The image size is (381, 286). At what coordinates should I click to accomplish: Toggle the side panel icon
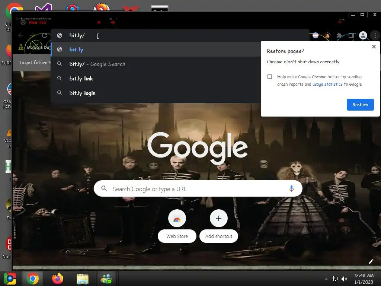click(x=351, y=36)
